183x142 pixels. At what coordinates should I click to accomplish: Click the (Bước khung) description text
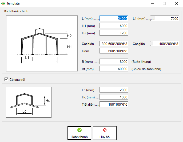pyautogui.click(x=141, y=62)
